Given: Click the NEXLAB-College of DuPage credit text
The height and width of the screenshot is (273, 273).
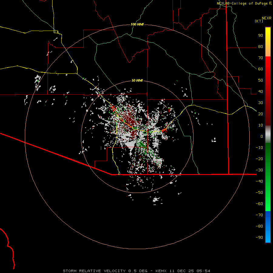Looking at the screenshot, I should (x=244, y=3).
